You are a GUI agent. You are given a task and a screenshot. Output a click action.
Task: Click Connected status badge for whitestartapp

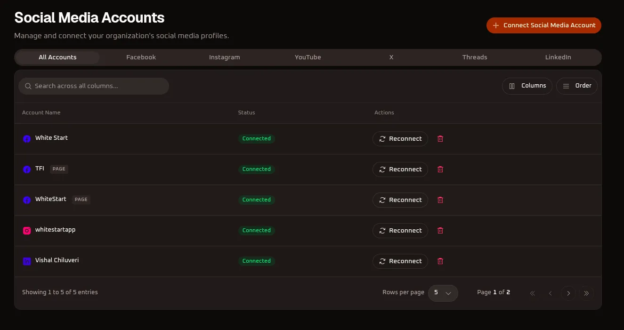[x=257, y=231]
